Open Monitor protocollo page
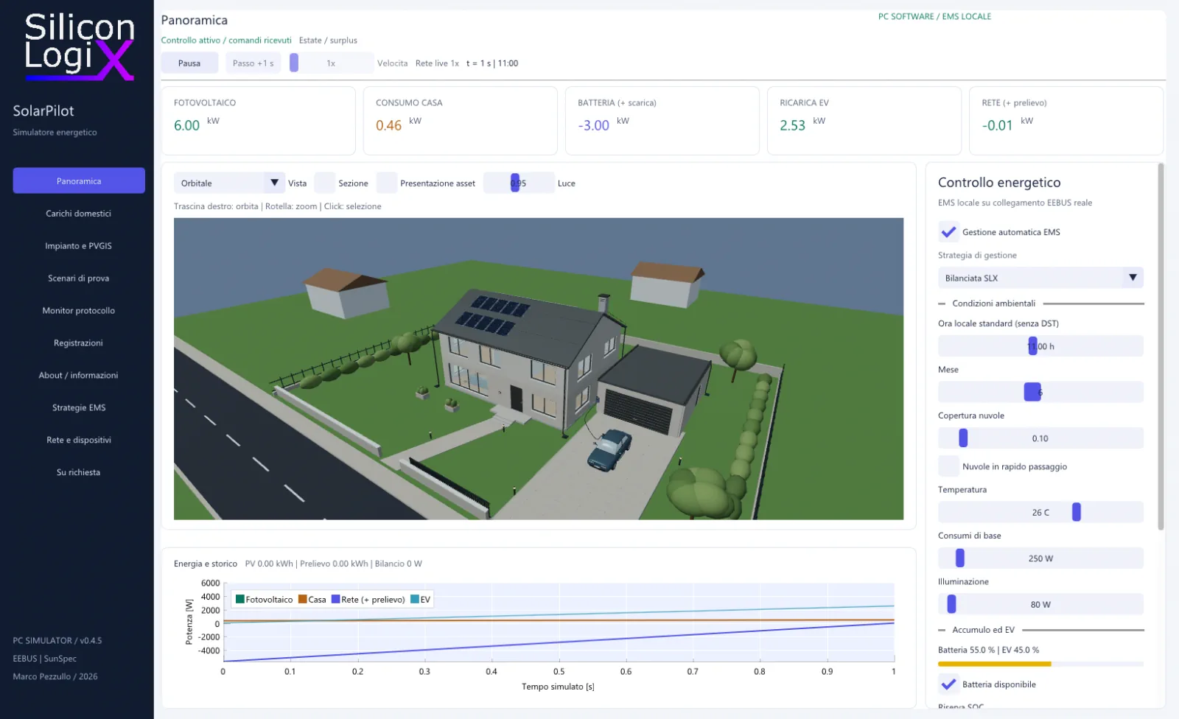 click(79, 310)
